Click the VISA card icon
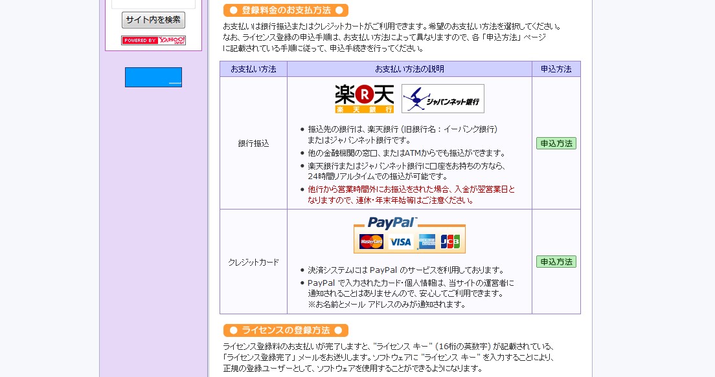Viewport: 715px width, 377px height. [400, 242]
